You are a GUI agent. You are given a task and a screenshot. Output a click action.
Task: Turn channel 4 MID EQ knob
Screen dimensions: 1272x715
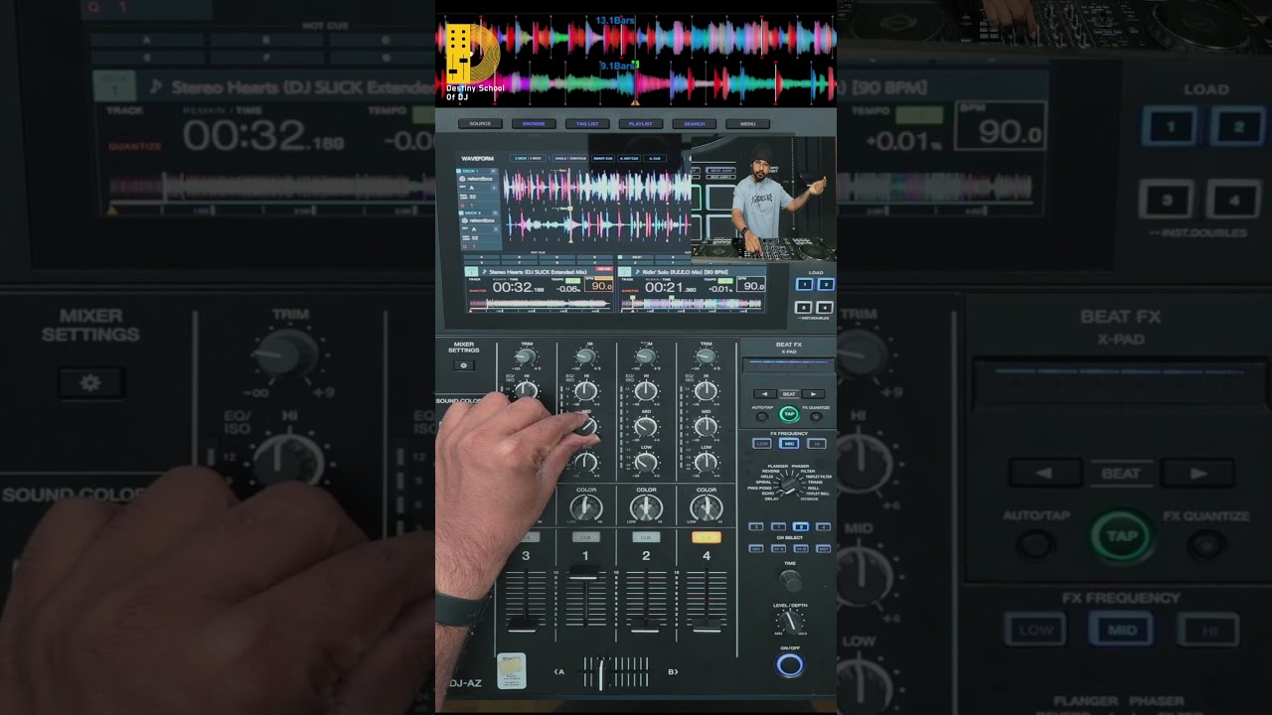pyautogui.click(x=706, y=427)
